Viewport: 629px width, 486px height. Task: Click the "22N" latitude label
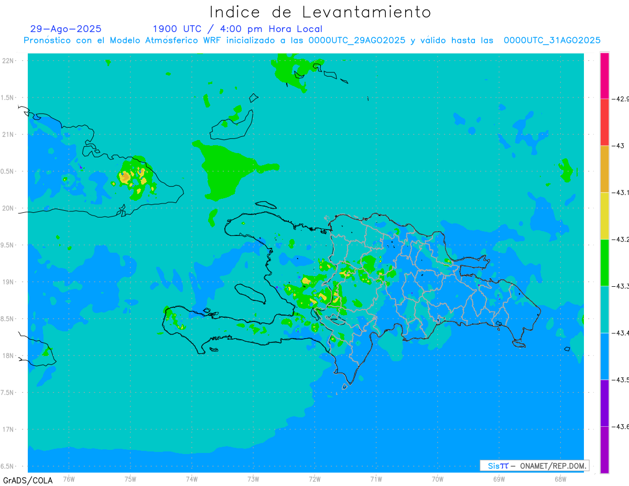coord(8,60)
